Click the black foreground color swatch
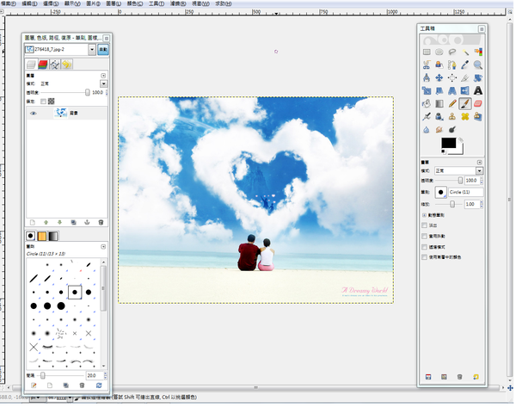The height and width of the screenshot is (413, 516). 449,143
